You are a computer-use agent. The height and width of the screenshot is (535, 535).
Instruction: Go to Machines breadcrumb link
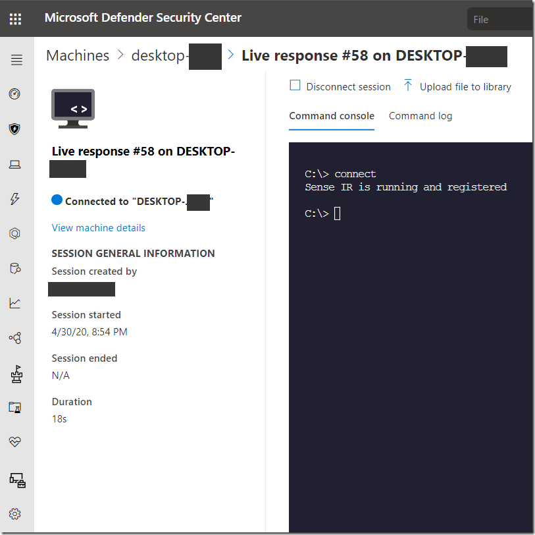(x=78, y=56)
